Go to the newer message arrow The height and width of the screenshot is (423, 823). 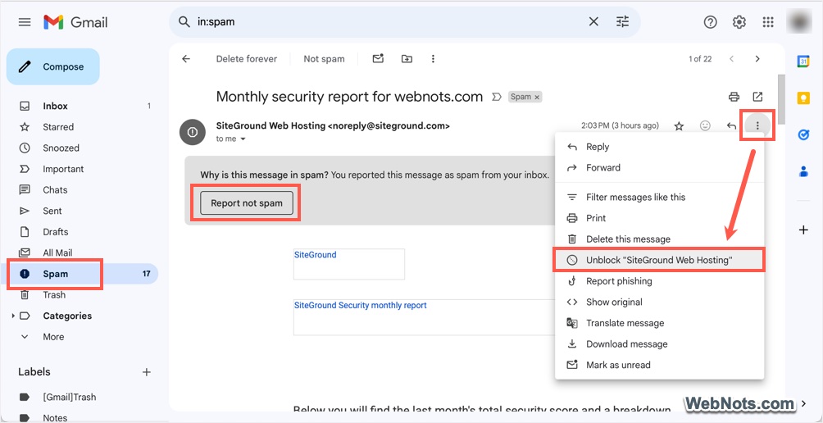click(x=732, y=59)
